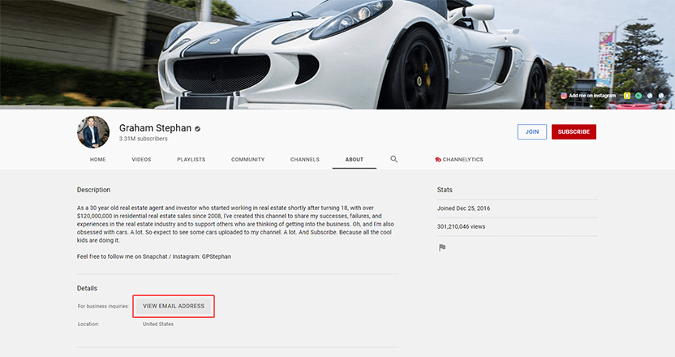The image size is (675, 357).
Task: Open the last globe icon in the banner
Action: 660,96
